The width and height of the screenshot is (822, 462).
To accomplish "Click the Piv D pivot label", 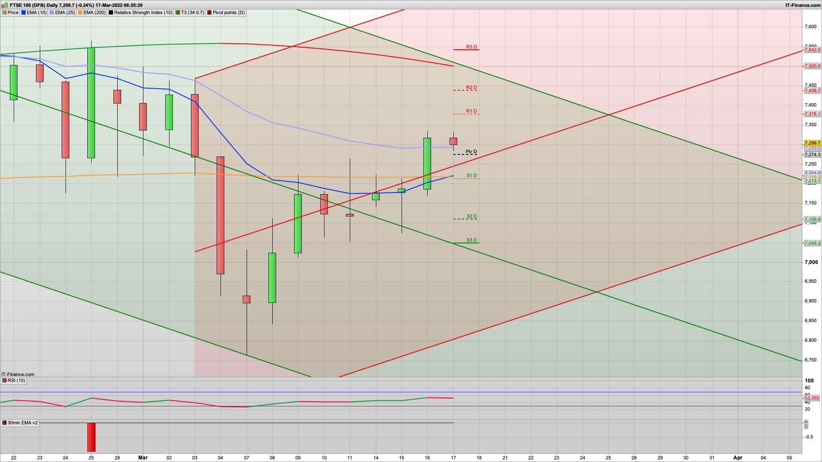I will click(x=471, y=152).
